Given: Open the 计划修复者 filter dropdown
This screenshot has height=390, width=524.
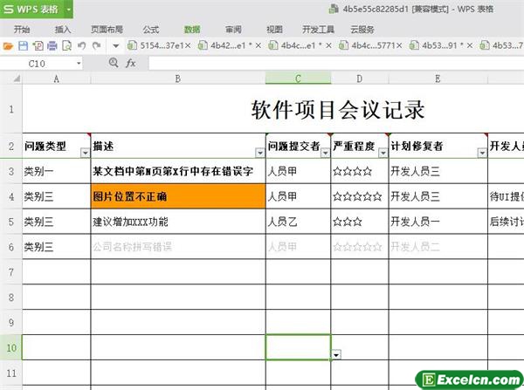Looking at the screenshot, I should tap(482, 152).
